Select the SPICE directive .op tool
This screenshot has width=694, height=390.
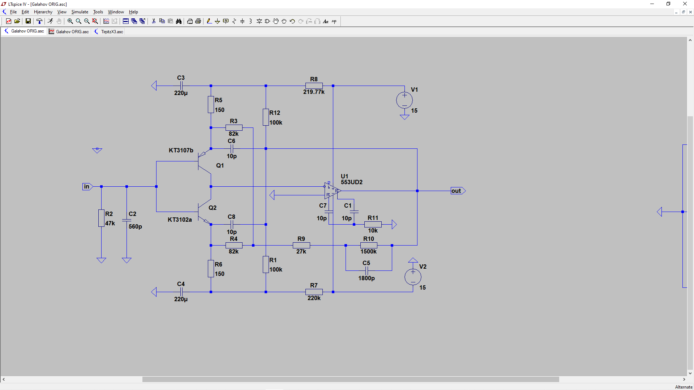click(x=334, y=21)
